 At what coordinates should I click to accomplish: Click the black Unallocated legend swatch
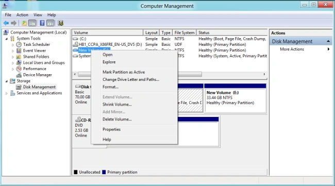tap(75, 172)
